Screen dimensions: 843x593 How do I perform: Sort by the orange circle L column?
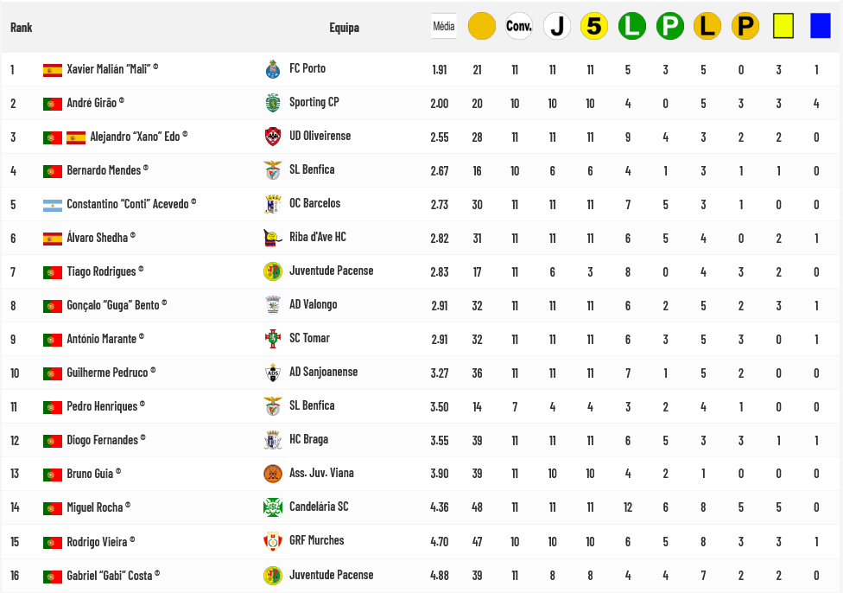click(707, 26)
